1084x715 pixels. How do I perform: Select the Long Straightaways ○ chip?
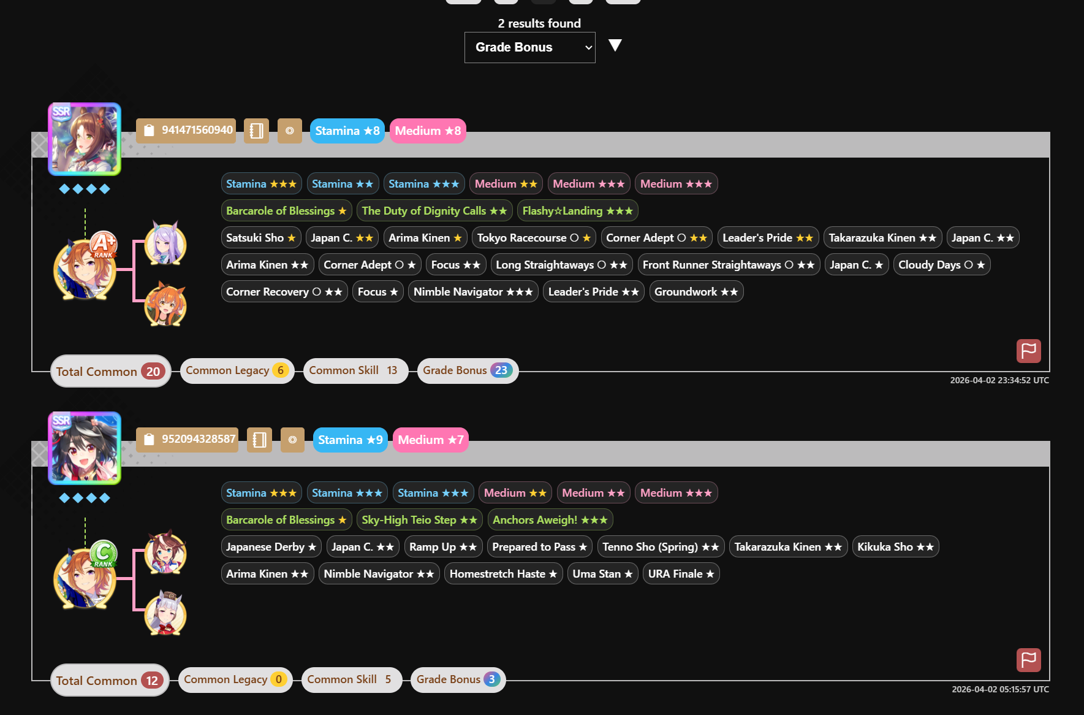pyautogui.click(x=561, y=265)
